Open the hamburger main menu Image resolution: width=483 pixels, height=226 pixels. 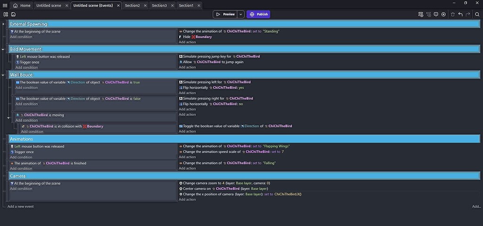coord(5,5)
